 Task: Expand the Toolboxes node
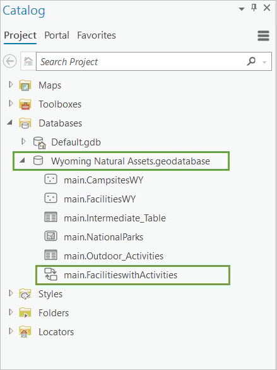[x=11, y=103]
